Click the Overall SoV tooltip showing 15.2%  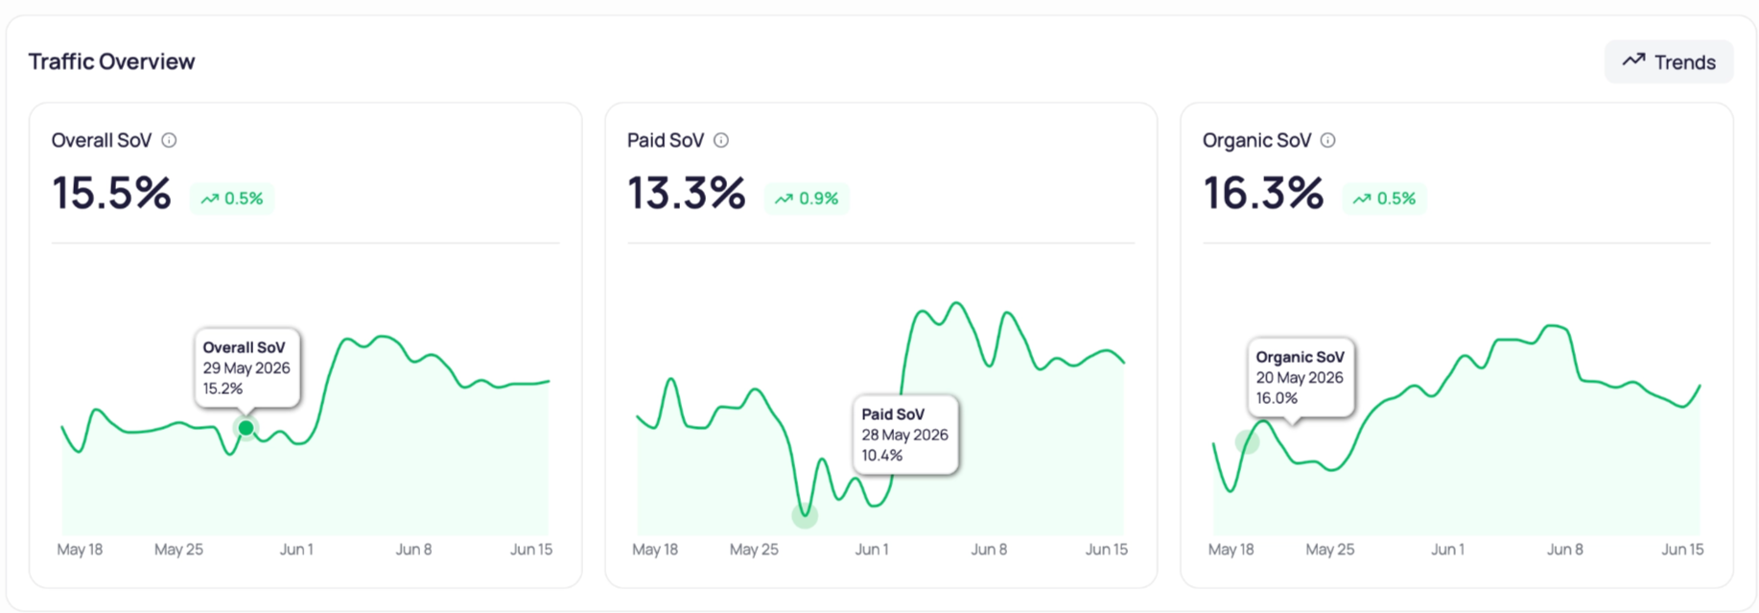point(247,368)
